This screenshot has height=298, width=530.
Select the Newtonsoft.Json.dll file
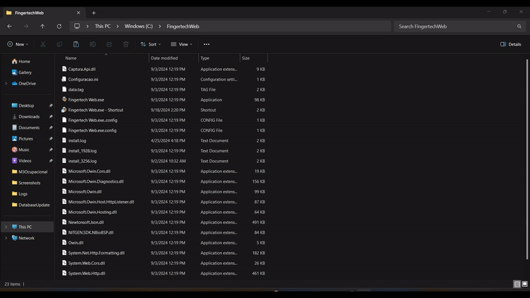86,223
